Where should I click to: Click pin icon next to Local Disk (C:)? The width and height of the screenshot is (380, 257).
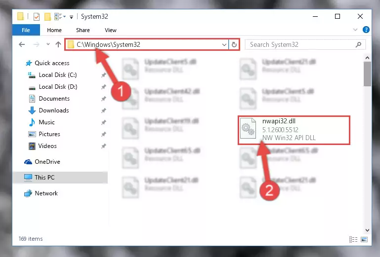pos(104,75)
